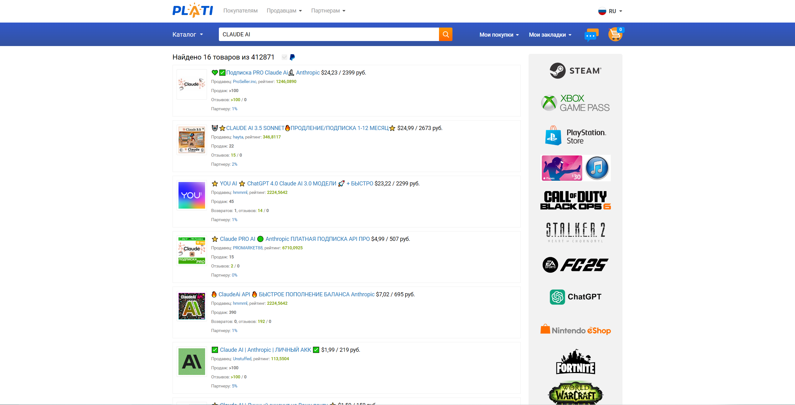Open the STALKER 2 sidebar logo
This screenshot has width=795, height=405.
click(576, 232)
